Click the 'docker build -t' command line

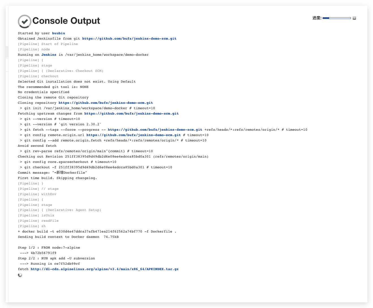coord(97,231)
